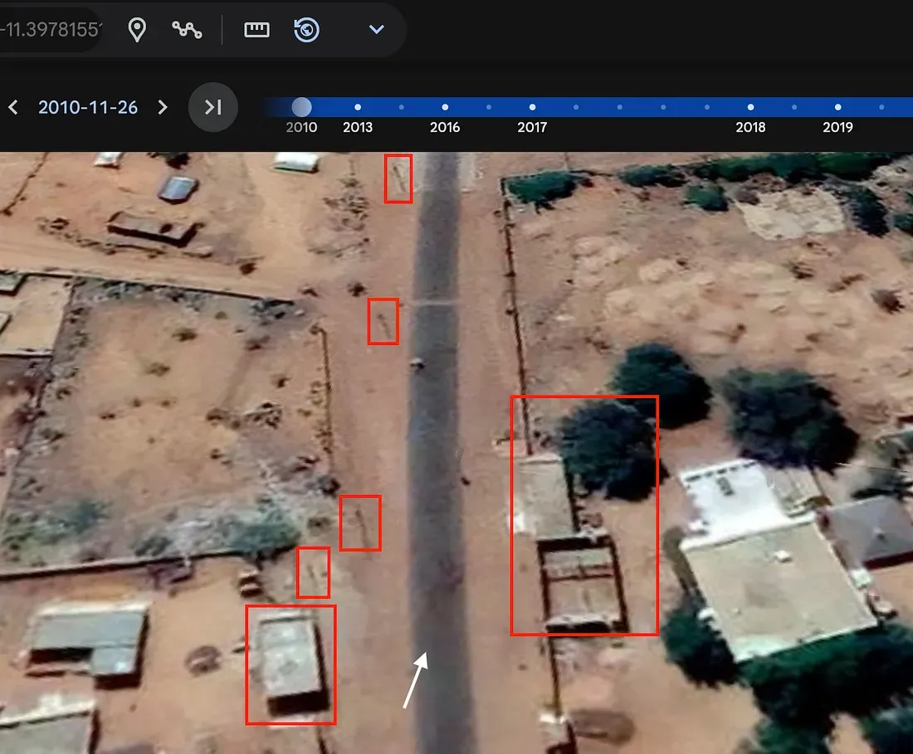The width and height of the screenshot is (913, 754).
Task: Open the Measure distance ruler tool
Action: click(x=256, y=30)
